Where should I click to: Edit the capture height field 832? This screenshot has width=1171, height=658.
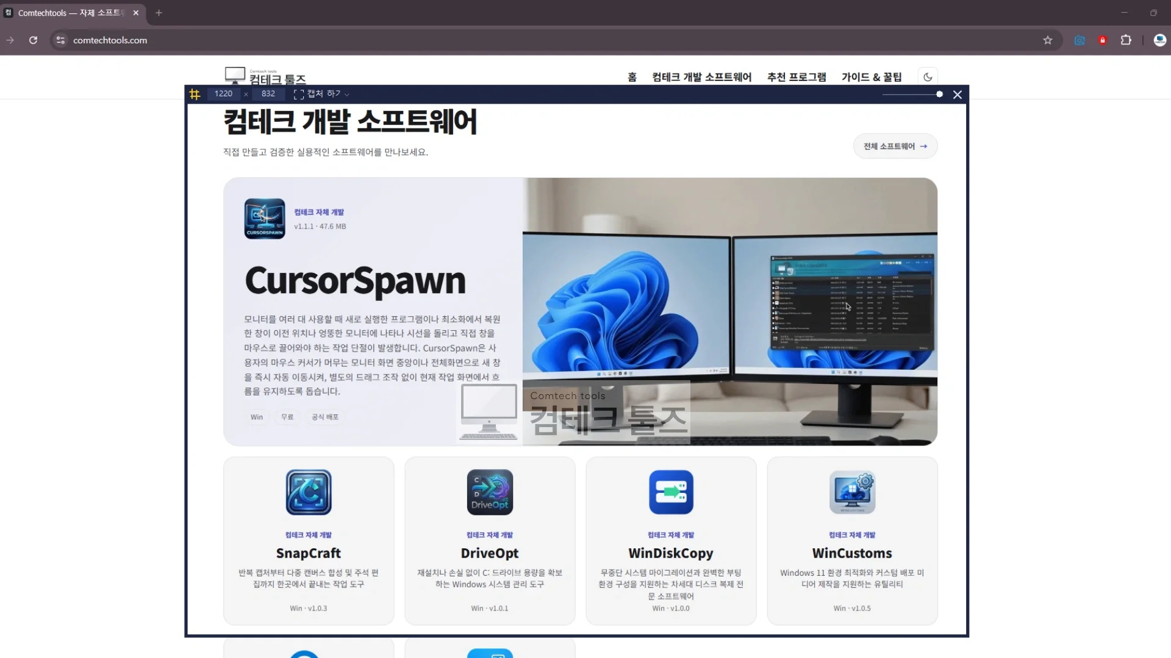coord(268,94)
